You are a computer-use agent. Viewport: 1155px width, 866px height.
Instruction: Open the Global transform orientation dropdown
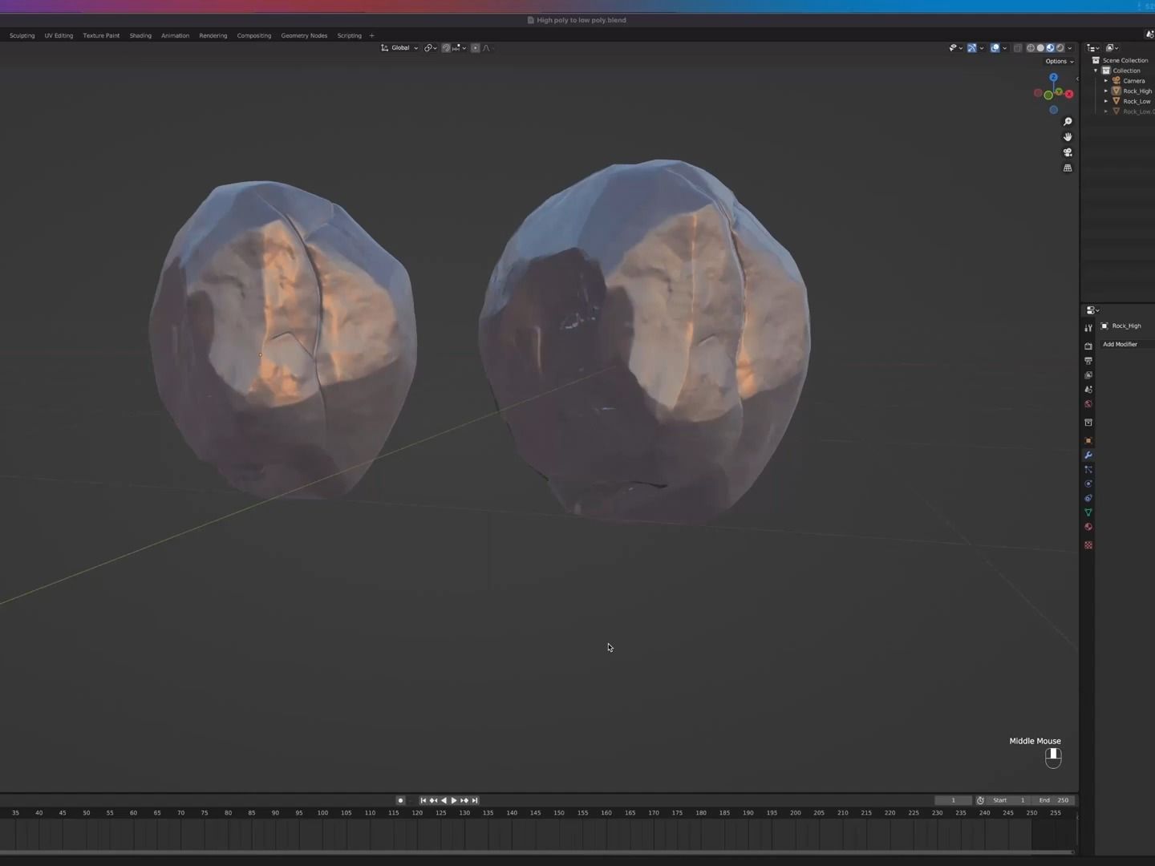pos(401,48)
